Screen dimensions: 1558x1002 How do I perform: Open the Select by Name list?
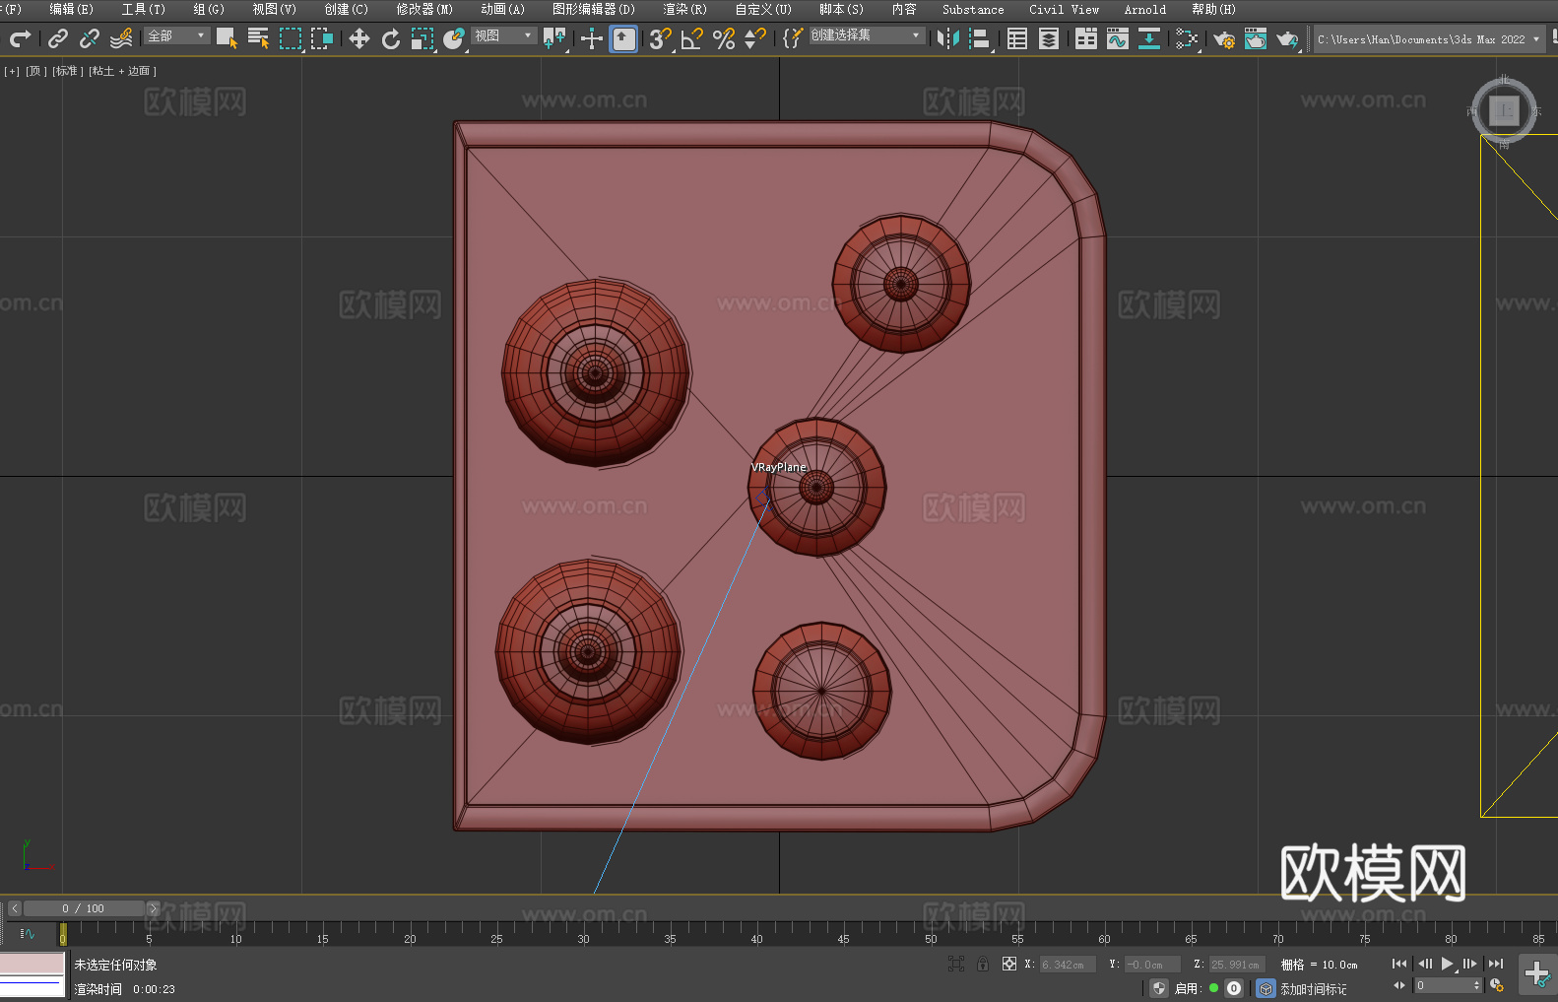258,38
